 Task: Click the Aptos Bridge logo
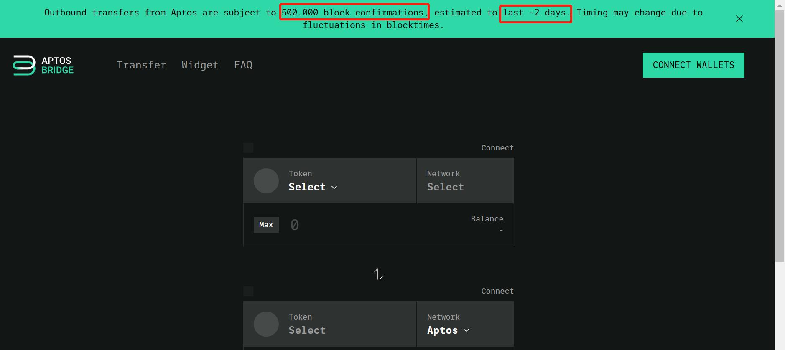pos(43,65)
